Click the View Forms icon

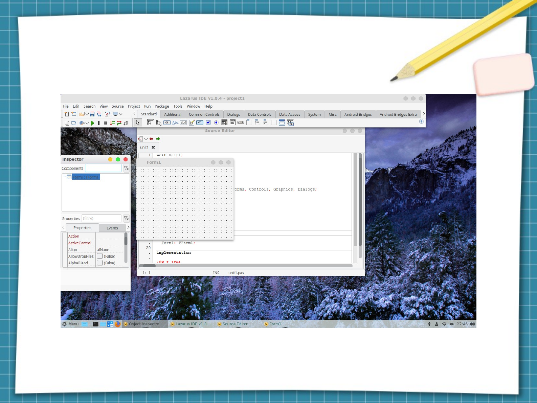click(x=74, y=123)
